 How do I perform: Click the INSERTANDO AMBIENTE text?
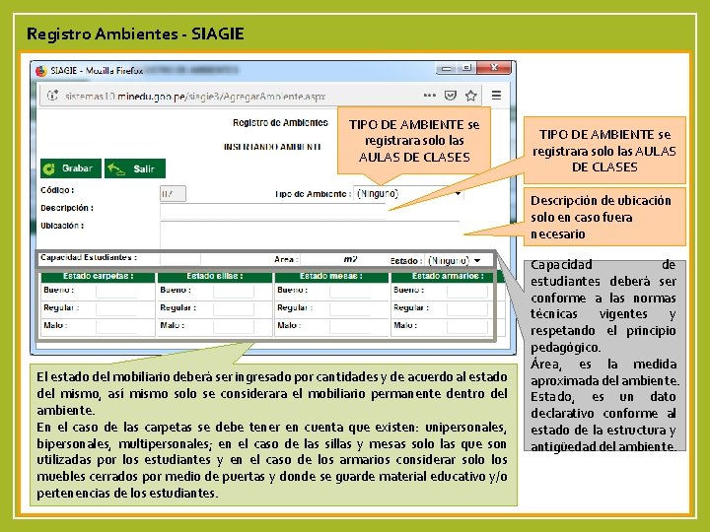click(272, 147)
